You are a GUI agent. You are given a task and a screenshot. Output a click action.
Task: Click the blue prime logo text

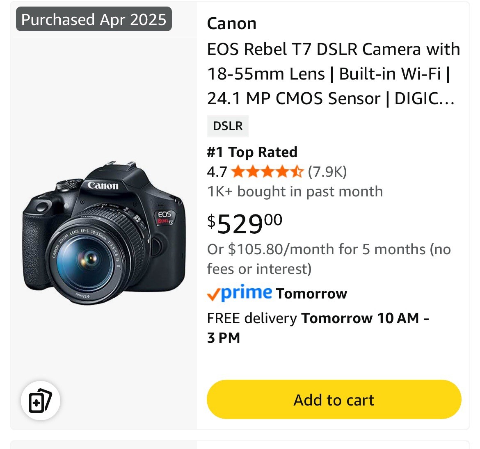point(247,293)
